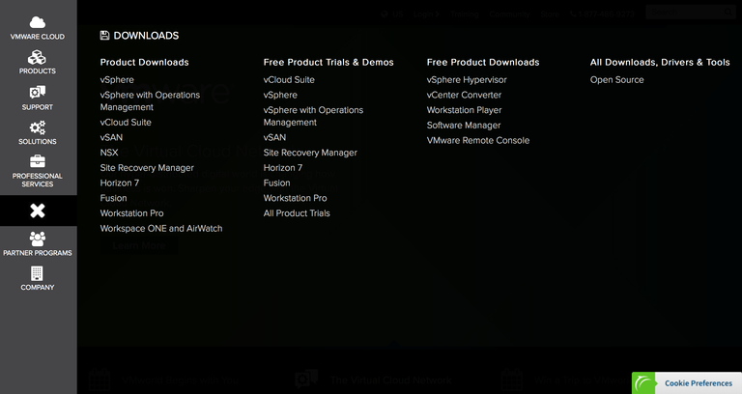Viewport: 742px width, 394px height.
Task: Open vSAN under Product Downloads
Action: point(111,137)
